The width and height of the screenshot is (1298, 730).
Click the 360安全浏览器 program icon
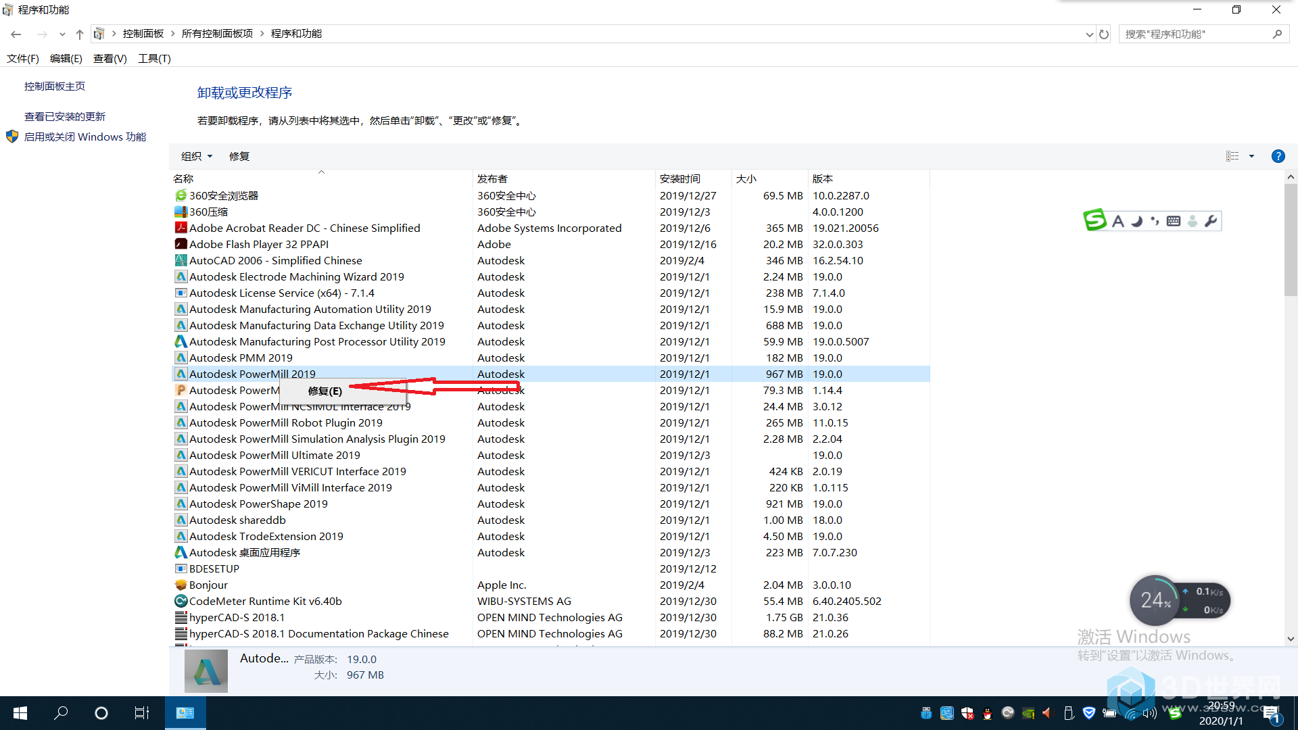pos(181,195)
